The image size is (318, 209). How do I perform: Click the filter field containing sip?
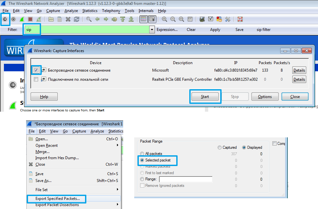[87, 30]
